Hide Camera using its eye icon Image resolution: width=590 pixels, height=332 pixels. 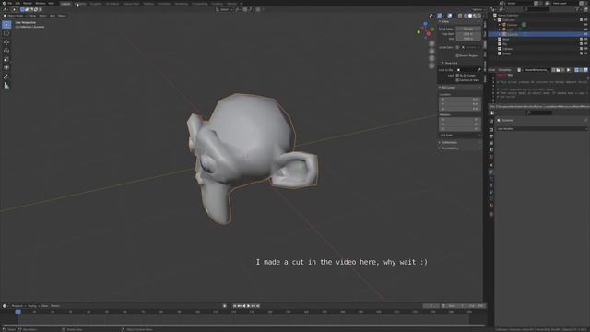point(586,25)
